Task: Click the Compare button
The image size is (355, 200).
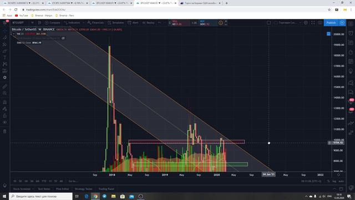Action: (53, 23)
